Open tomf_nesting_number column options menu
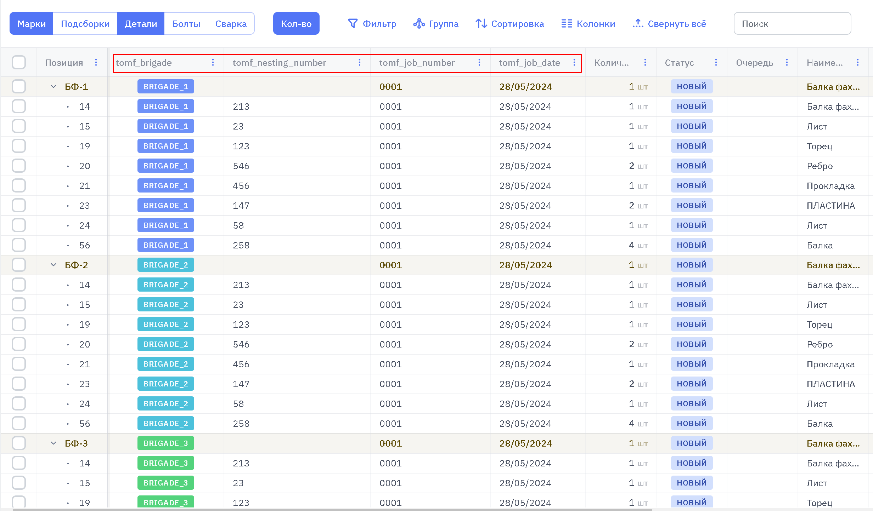Viewport: 873px width, 511px height. (360, 62)
